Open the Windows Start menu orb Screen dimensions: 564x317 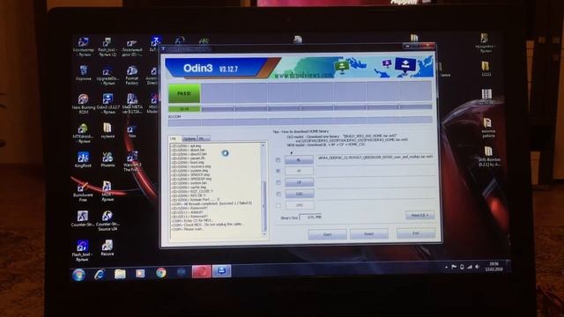pyautogui.click(x=78, y=275)
